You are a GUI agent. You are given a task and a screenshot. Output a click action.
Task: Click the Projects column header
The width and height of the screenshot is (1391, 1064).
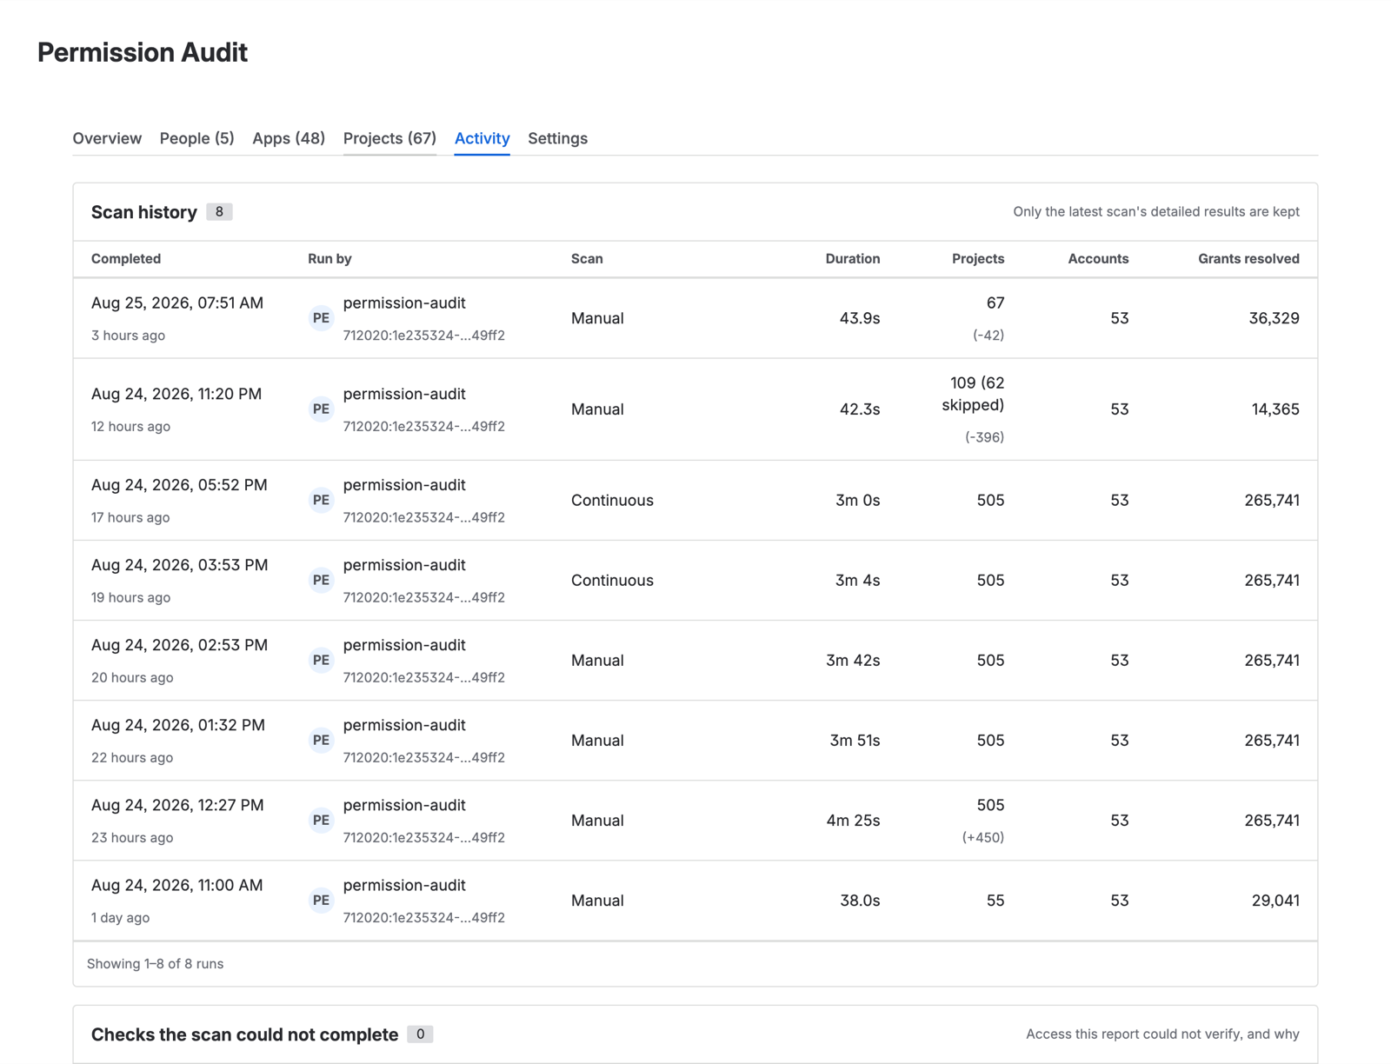coord(978,259)
